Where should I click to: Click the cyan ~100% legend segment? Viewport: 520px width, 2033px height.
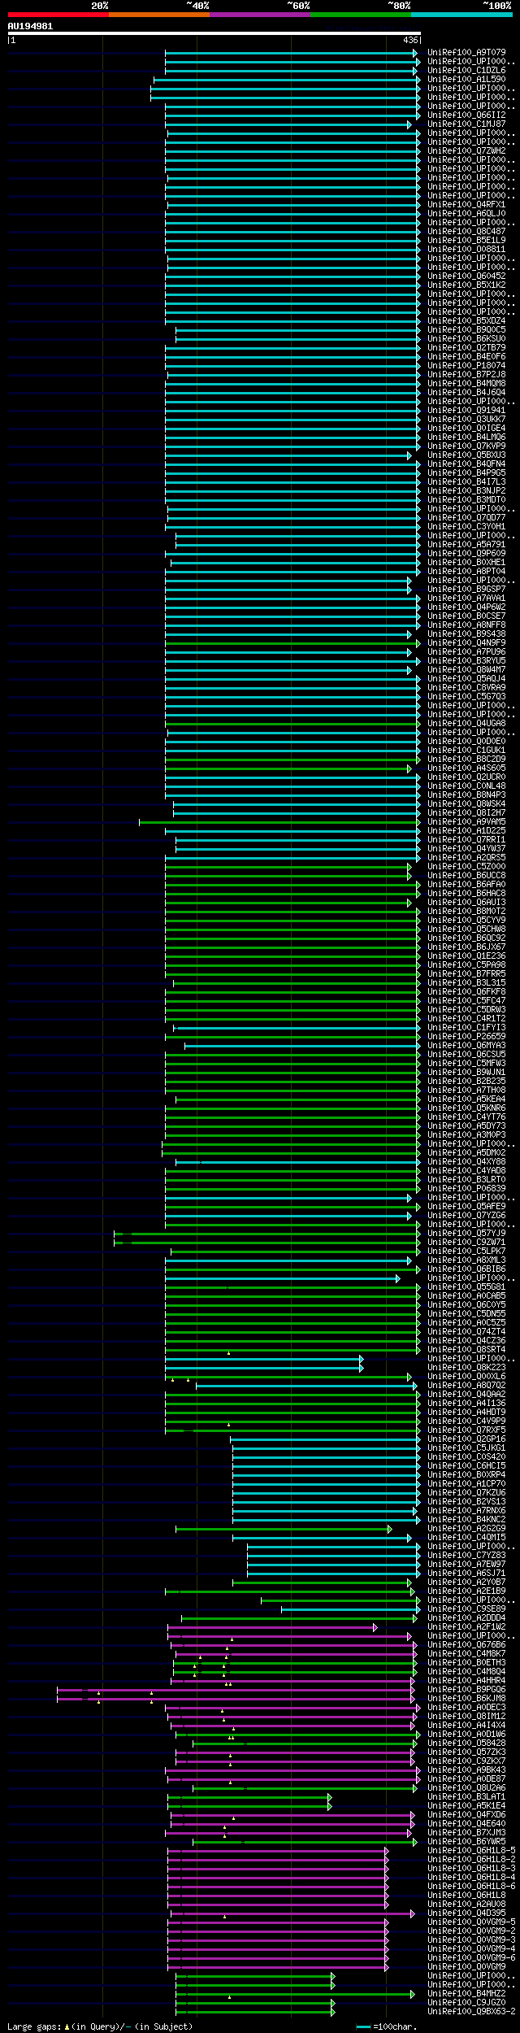(x=461, y=15)
